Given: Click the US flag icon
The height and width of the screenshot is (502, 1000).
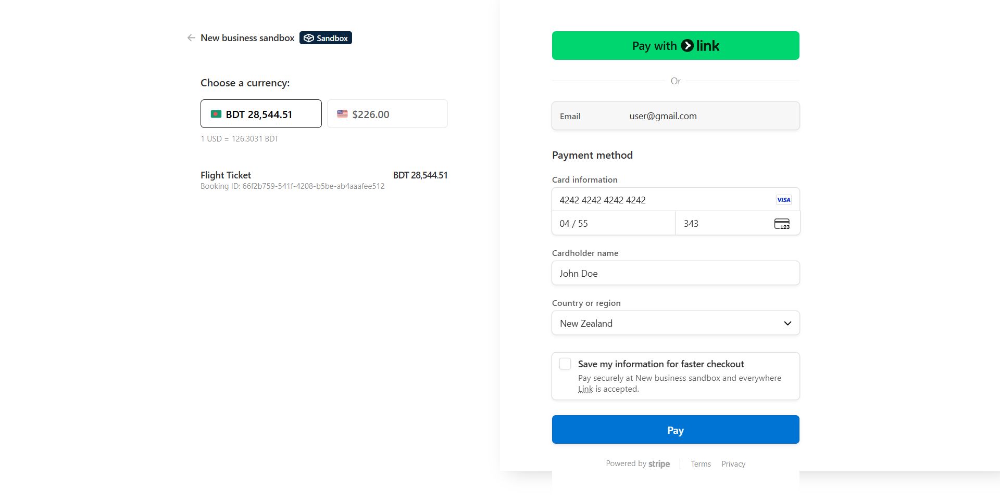Looking at the screenshot, I should 342,114.
